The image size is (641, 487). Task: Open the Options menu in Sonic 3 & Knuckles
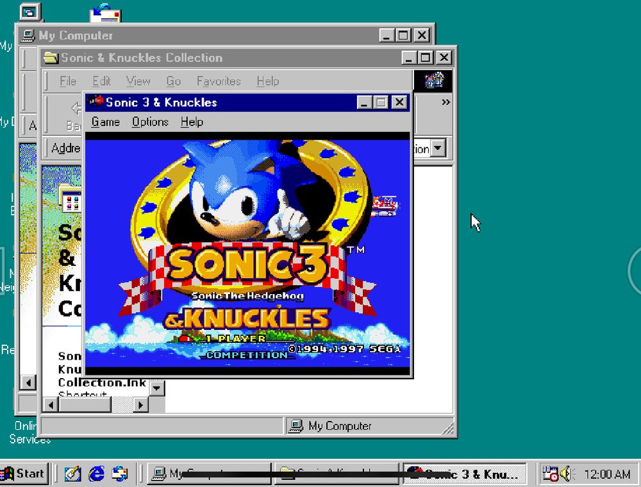[x=150, y=122]
